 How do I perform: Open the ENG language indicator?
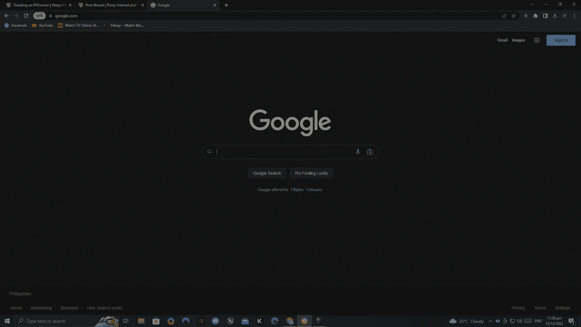tap(538, 321)
